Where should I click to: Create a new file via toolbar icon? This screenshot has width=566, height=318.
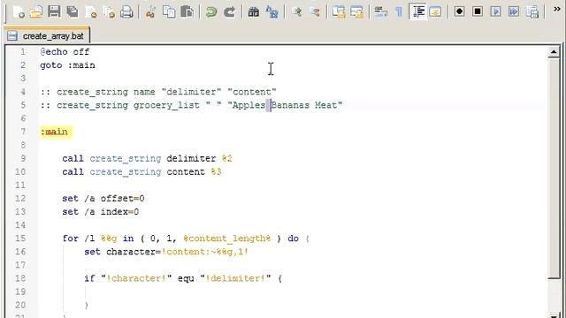click(19, 11)
